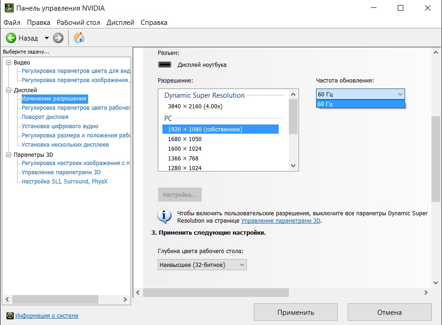Select Изменение разрешения task
The image size is (442, 325).
point(54,99)
